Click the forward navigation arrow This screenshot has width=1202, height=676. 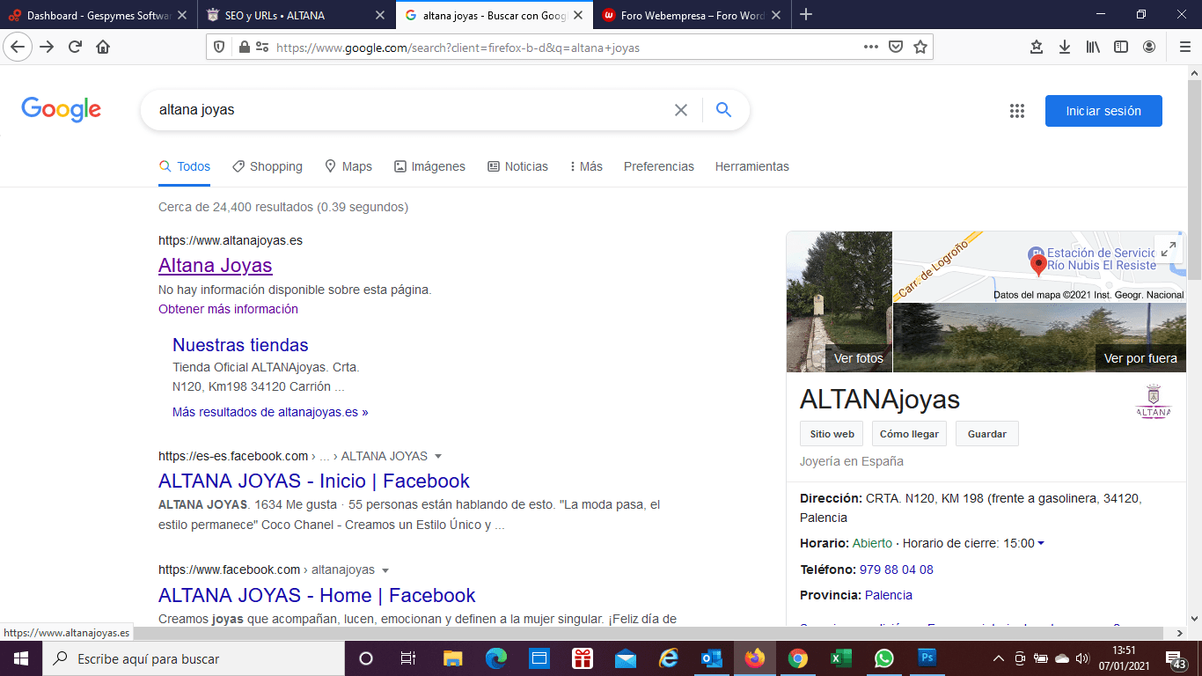coord(48,48)
